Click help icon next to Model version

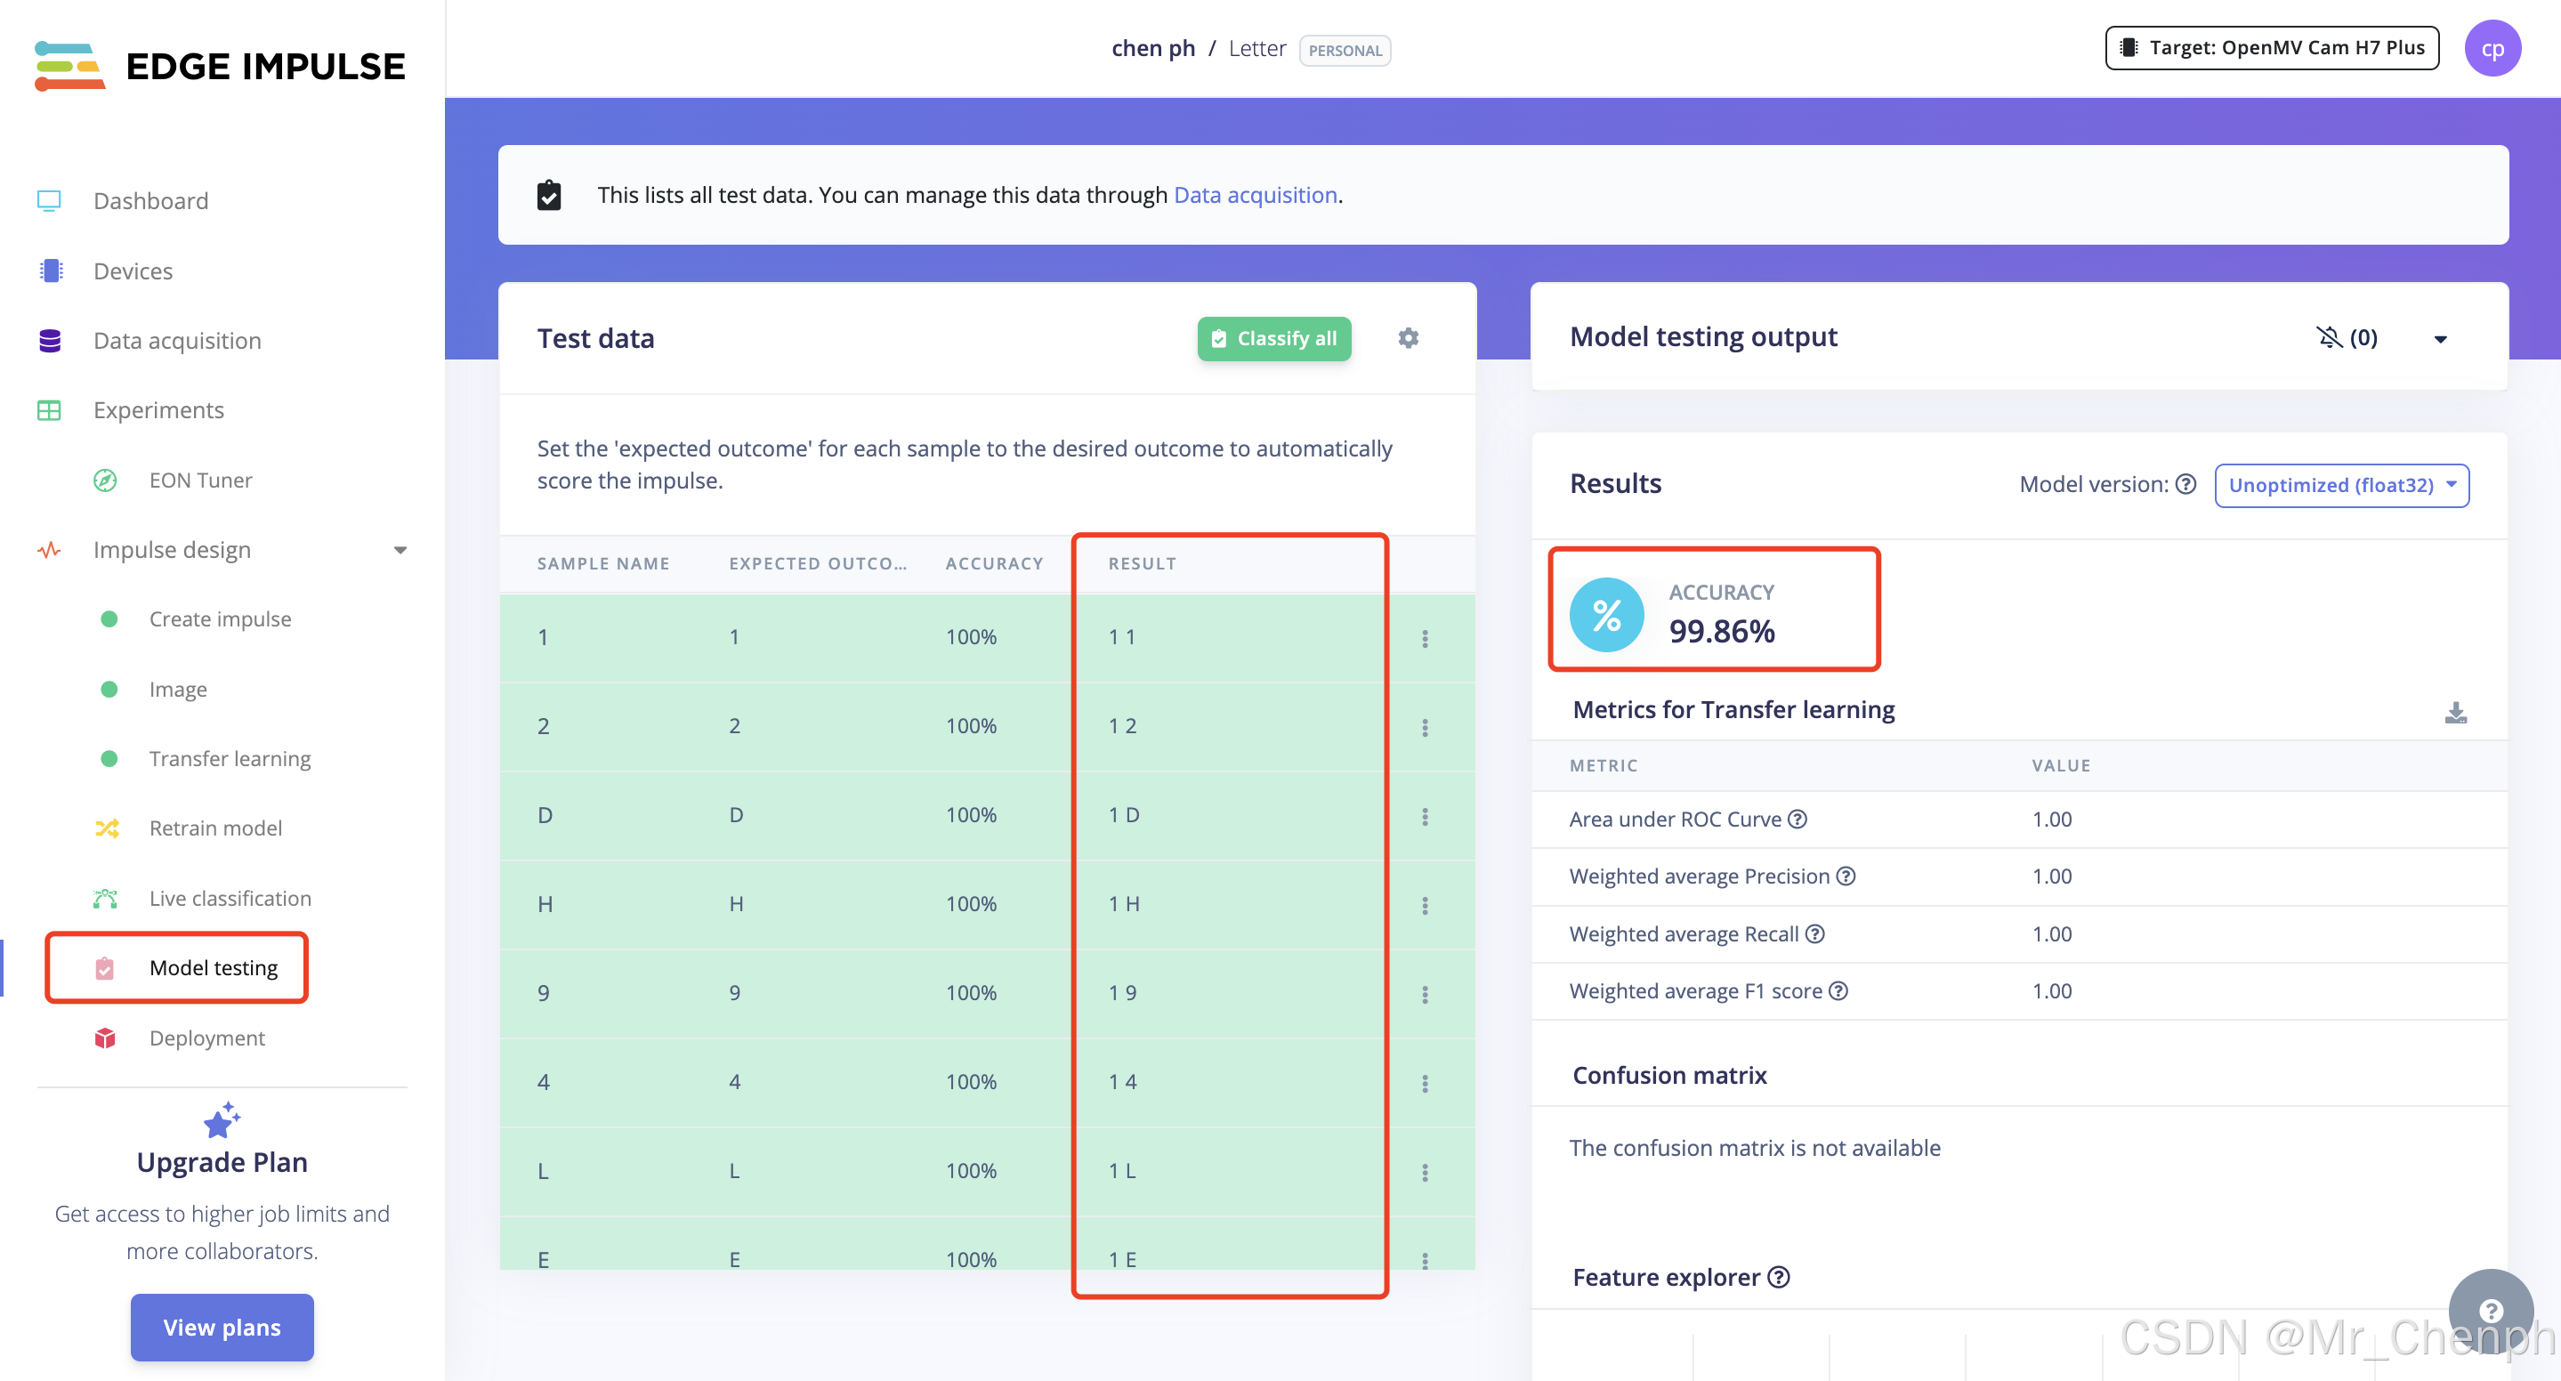(2185, 484)
